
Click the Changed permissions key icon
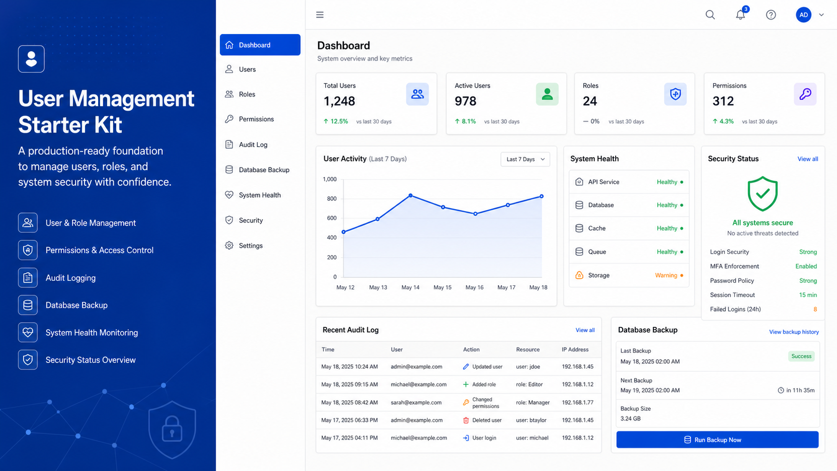tap(466, 402)
